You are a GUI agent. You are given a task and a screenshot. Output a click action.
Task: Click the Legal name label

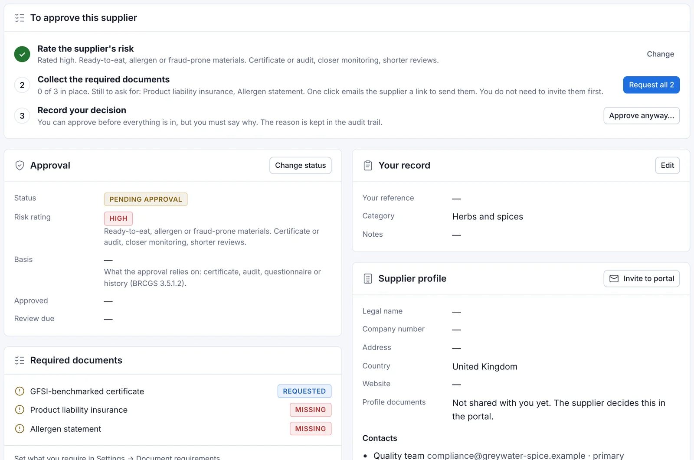[x=382, y=311]
